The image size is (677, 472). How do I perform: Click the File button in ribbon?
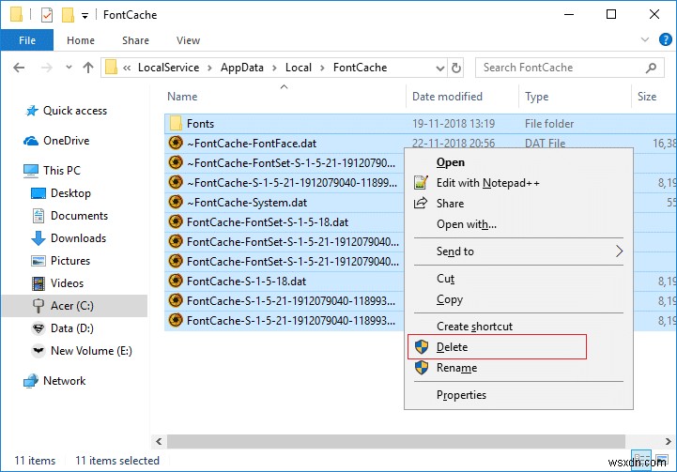tap(27, 40)
